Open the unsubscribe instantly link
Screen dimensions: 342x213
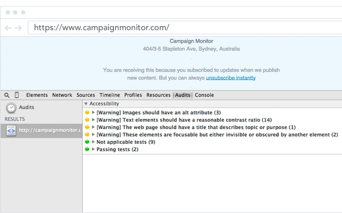point(231,78)
